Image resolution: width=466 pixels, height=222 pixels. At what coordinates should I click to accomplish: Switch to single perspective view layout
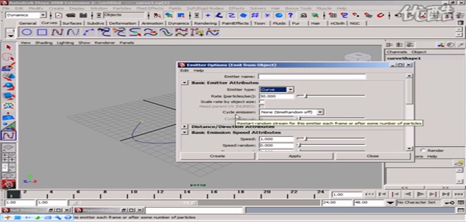(x=9, y=148)
